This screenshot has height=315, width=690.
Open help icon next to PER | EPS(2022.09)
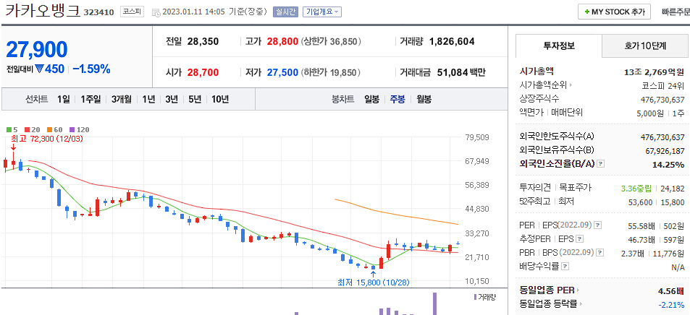(597, 225)
